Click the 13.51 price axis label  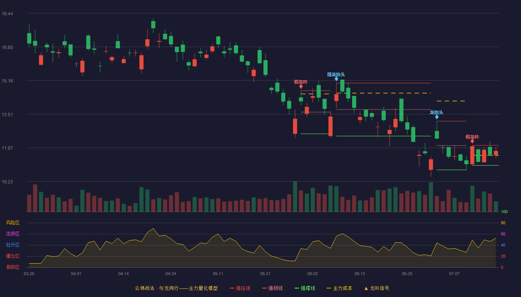7,115
